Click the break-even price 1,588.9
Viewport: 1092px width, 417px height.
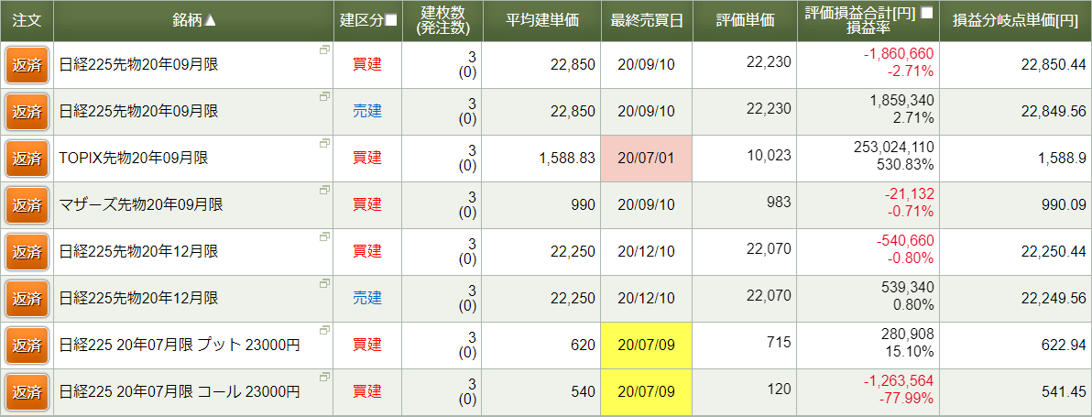(1062, 158)
